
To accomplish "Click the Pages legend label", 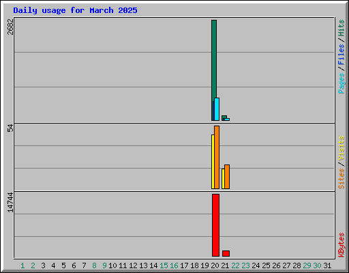I will tap(342, 83).
